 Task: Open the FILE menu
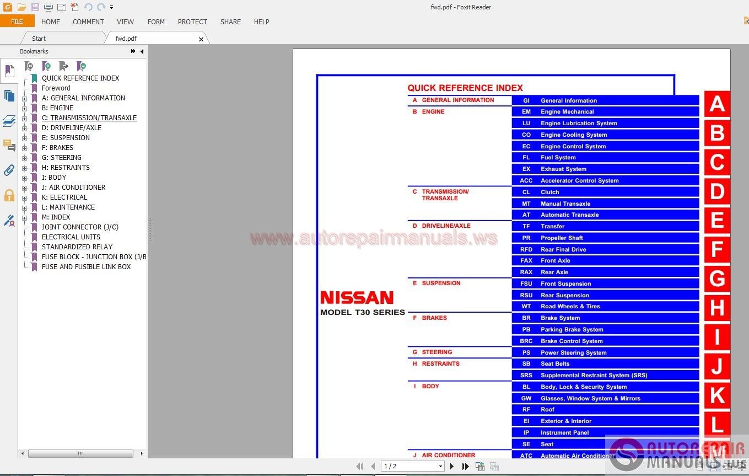pos(17,22)
